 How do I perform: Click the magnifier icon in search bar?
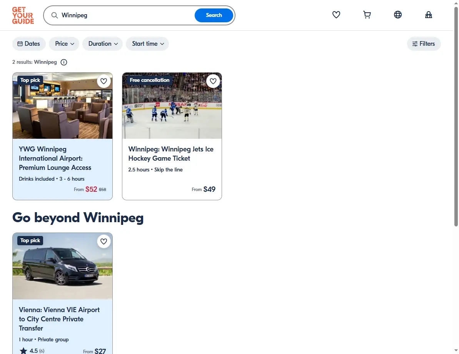55,15
